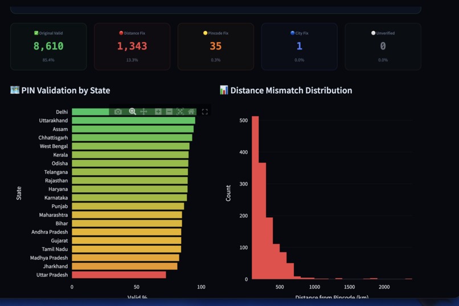Select the Pan tool in chart toolbar
The height and width of the screenshot is (306, 459).
(x=144, y=111)
